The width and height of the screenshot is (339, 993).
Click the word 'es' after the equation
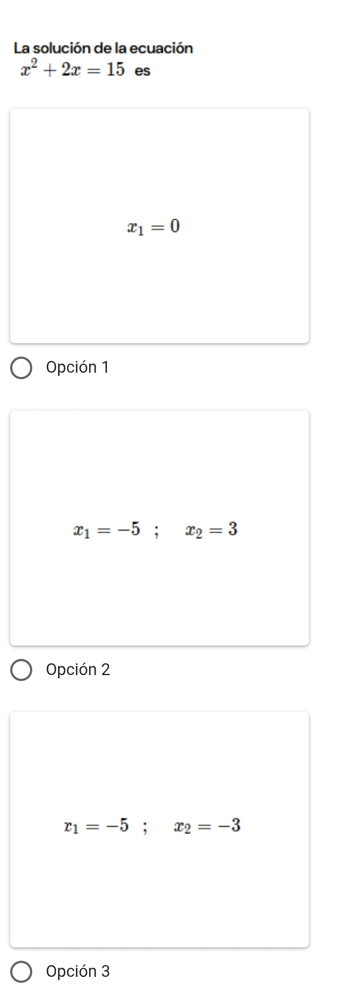pos(142,71)
